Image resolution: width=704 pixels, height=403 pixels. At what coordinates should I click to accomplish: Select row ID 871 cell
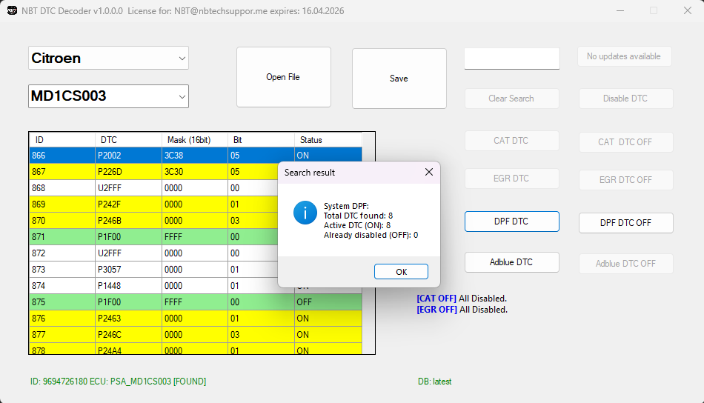point(62,237)
